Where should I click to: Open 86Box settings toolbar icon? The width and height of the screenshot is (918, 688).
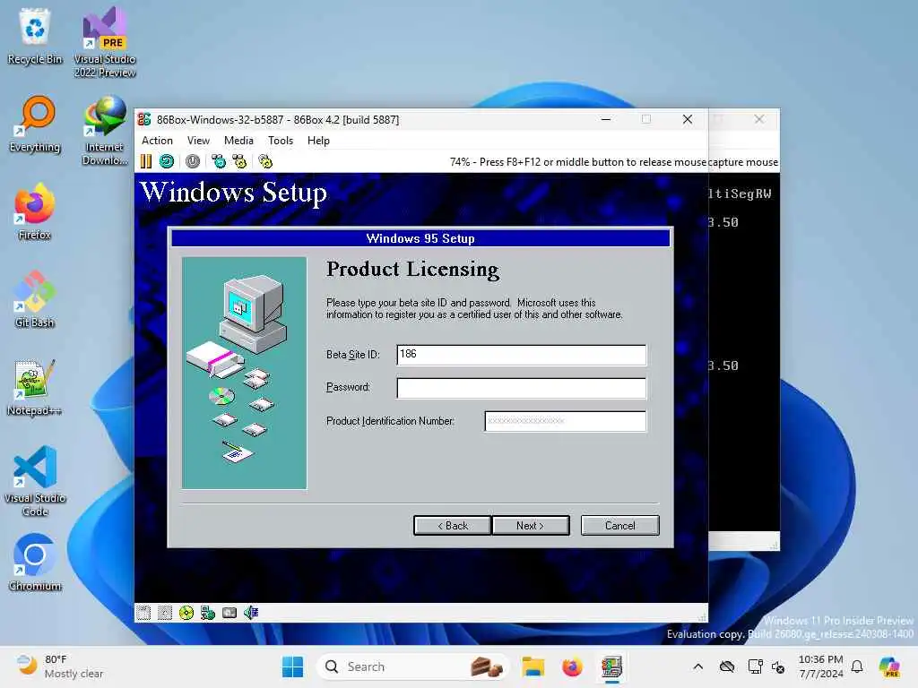265,161
